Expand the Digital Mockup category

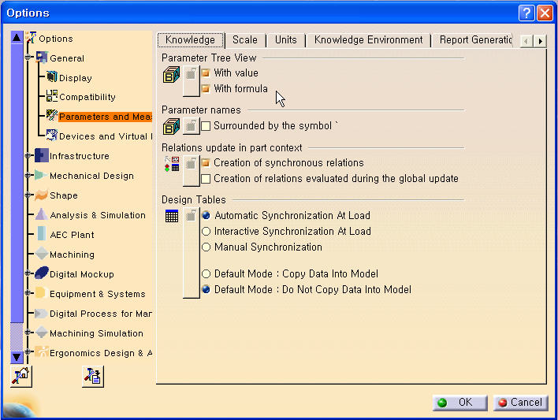[x=28, y=274]
